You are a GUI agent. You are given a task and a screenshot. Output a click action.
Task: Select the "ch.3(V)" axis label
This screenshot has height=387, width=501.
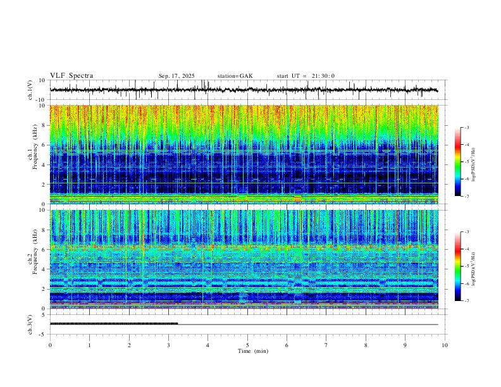30,324
